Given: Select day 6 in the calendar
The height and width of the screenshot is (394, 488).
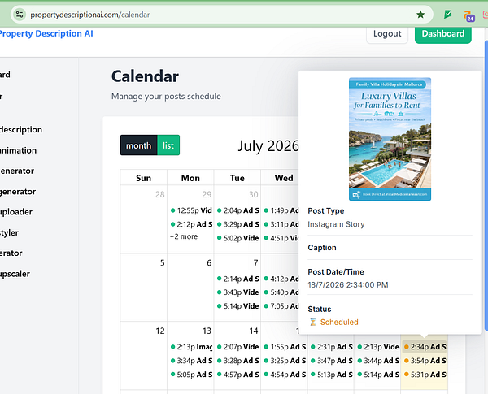Looking at the screenshot, I should click(209, 263).
